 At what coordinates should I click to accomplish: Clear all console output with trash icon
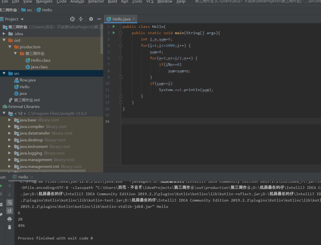[x=10, y=227]
